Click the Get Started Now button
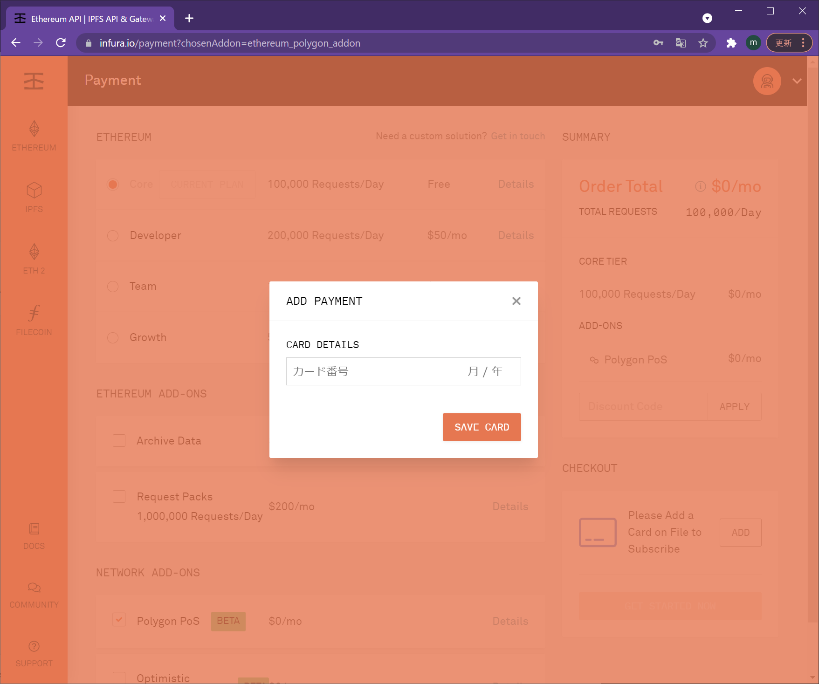Viewport: 819px width, 684px height. pos(670,606)
